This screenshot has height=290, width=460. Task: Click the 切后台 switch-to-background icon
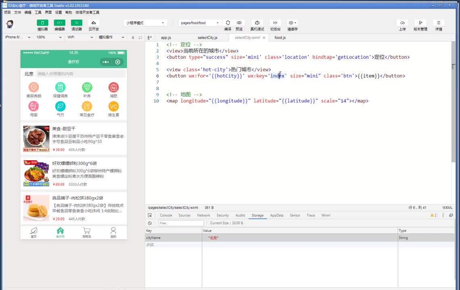point(275,23)
